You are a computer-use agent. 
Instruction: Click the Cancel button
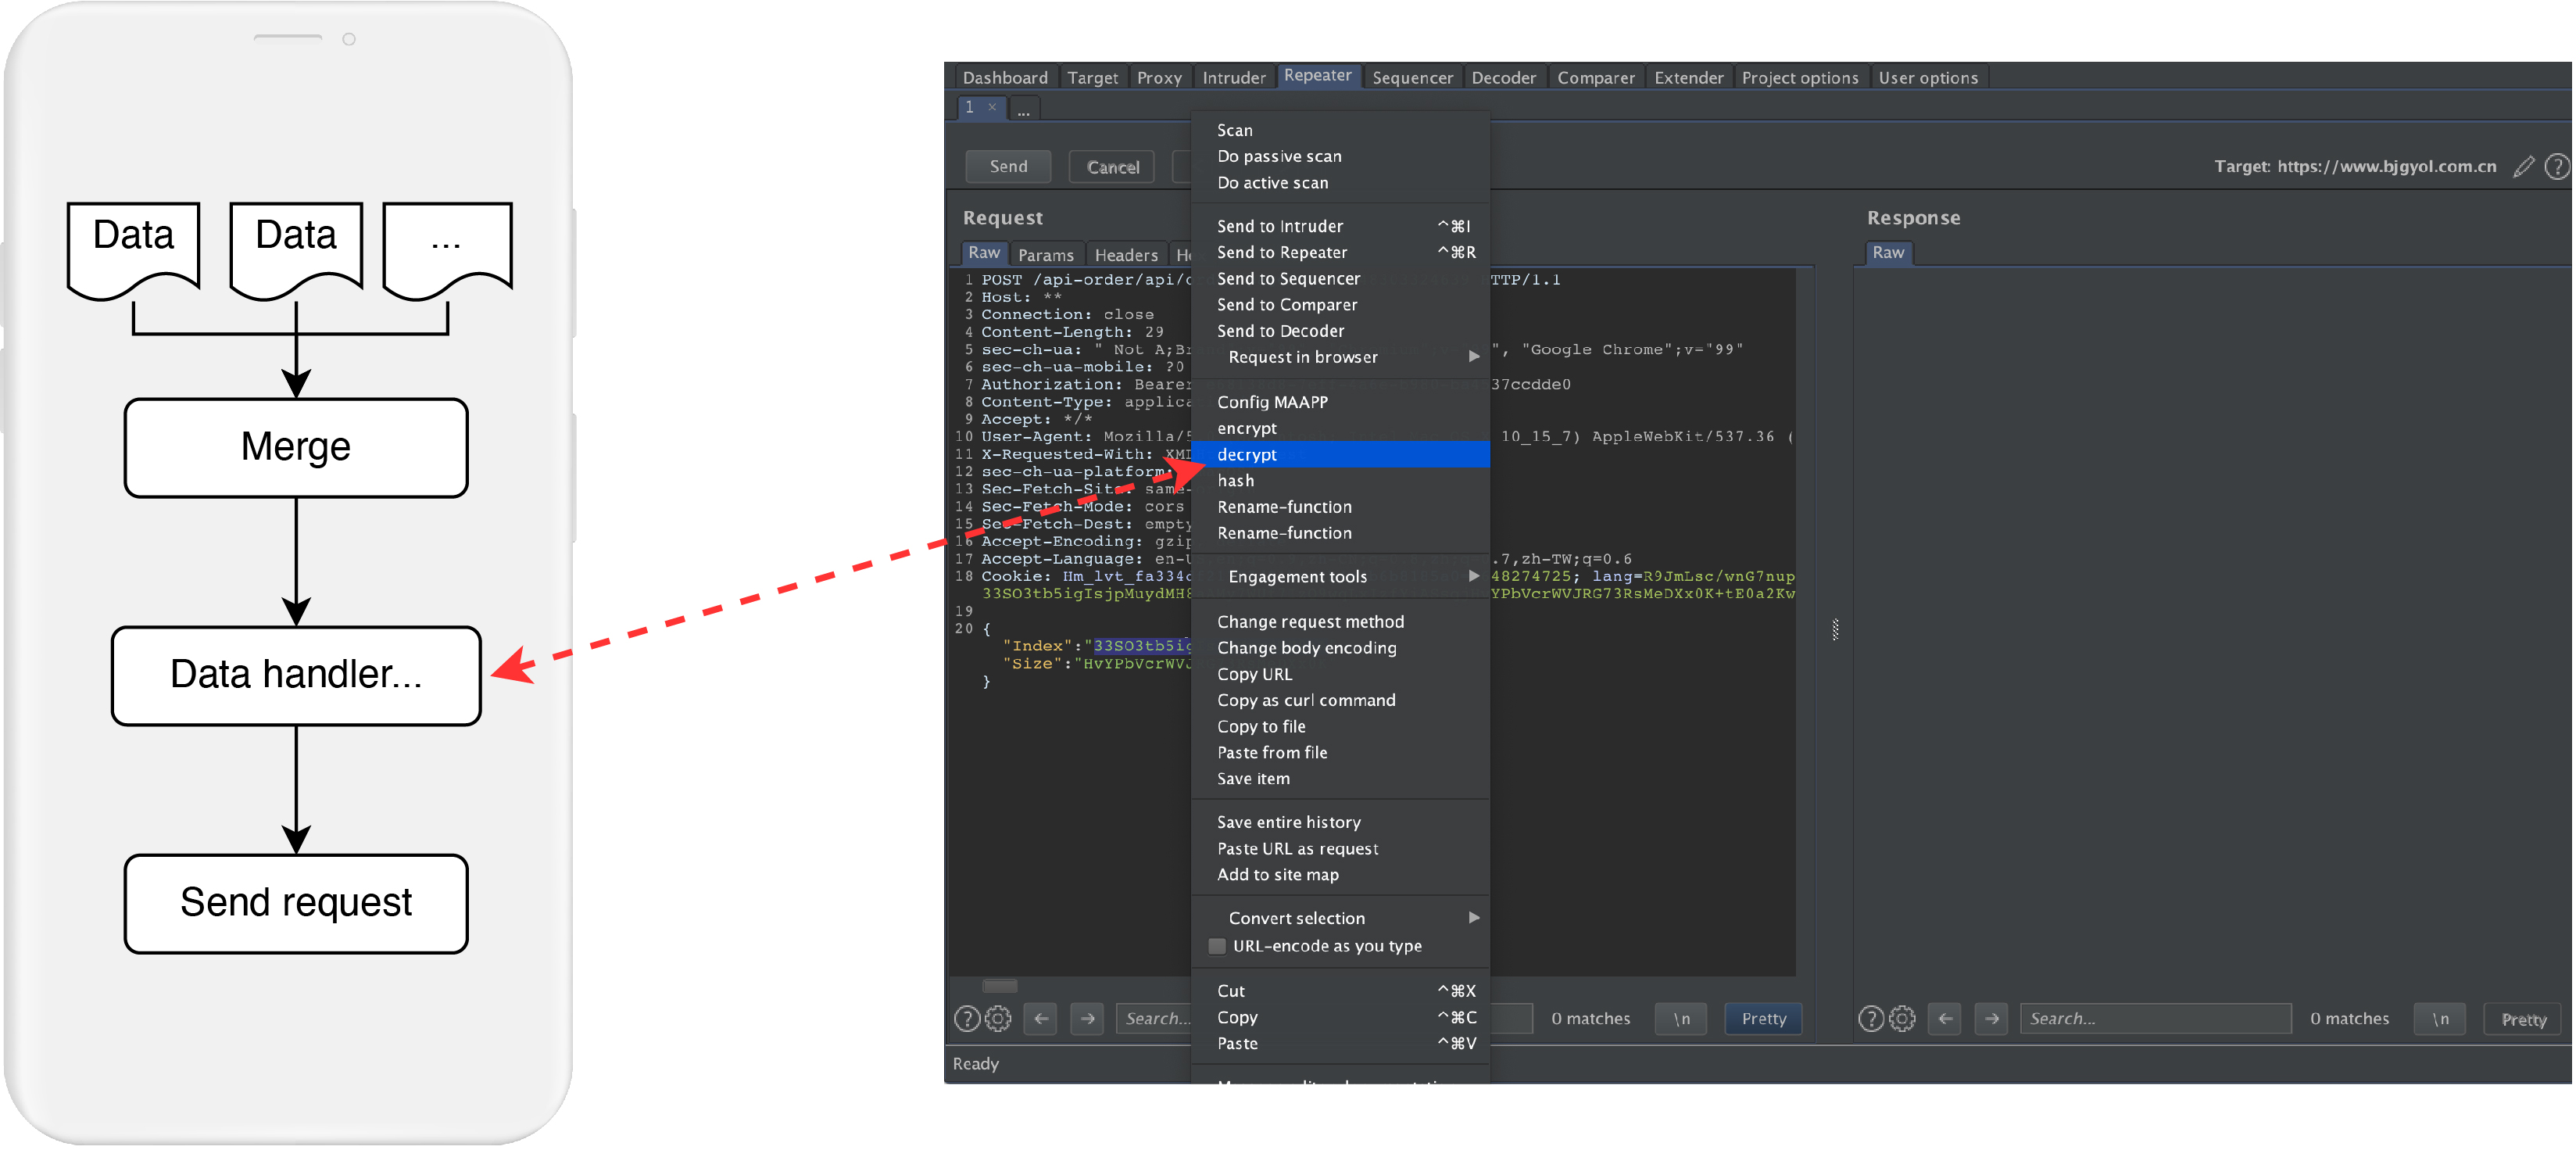[1112, 167]
